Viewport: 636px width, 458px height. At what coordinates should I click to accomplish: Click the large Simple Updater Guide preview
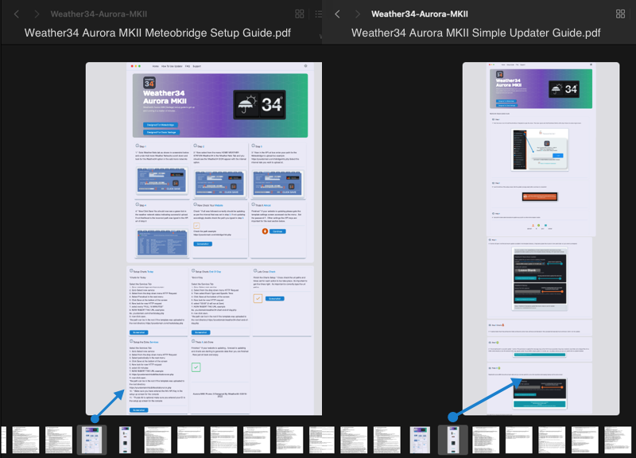pyautogui.click(x=541, y=239)
